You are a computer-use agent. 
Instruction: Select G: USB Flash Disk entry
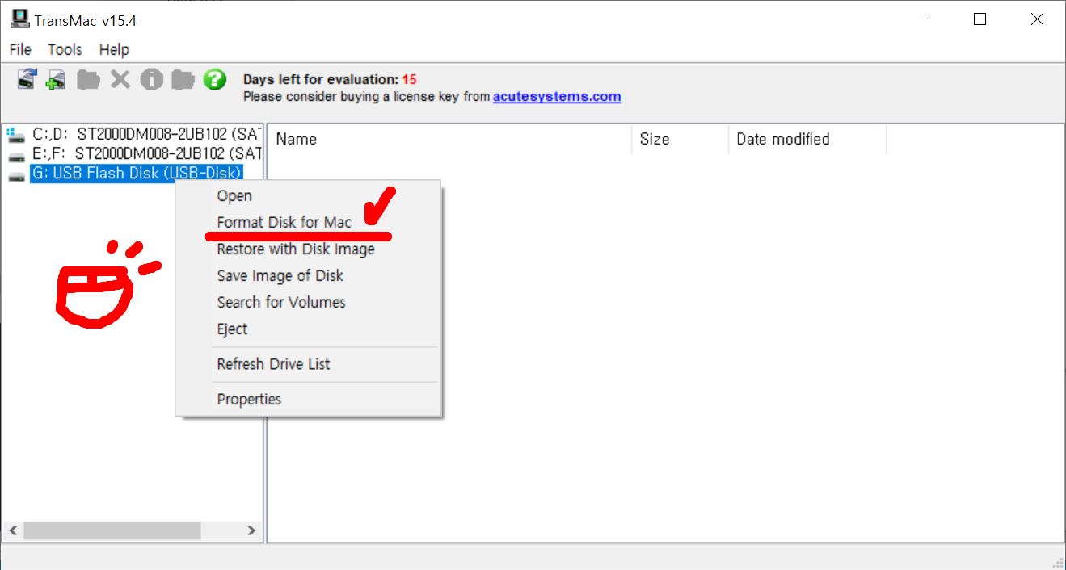coord(137,173)
